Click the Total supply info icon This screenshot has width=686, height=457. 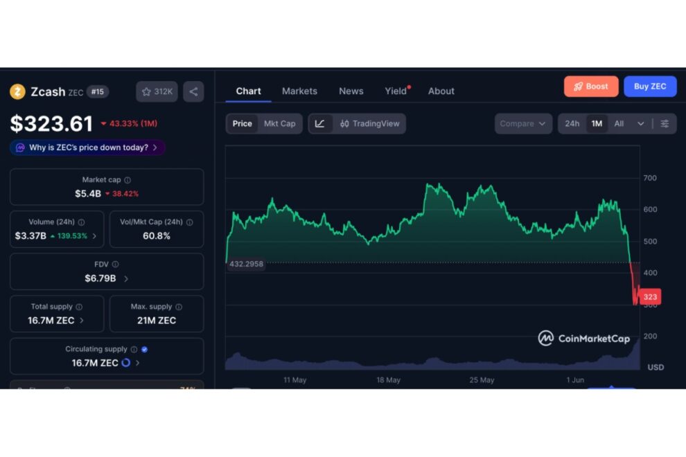pyautogui.click(x=79, y=307)
